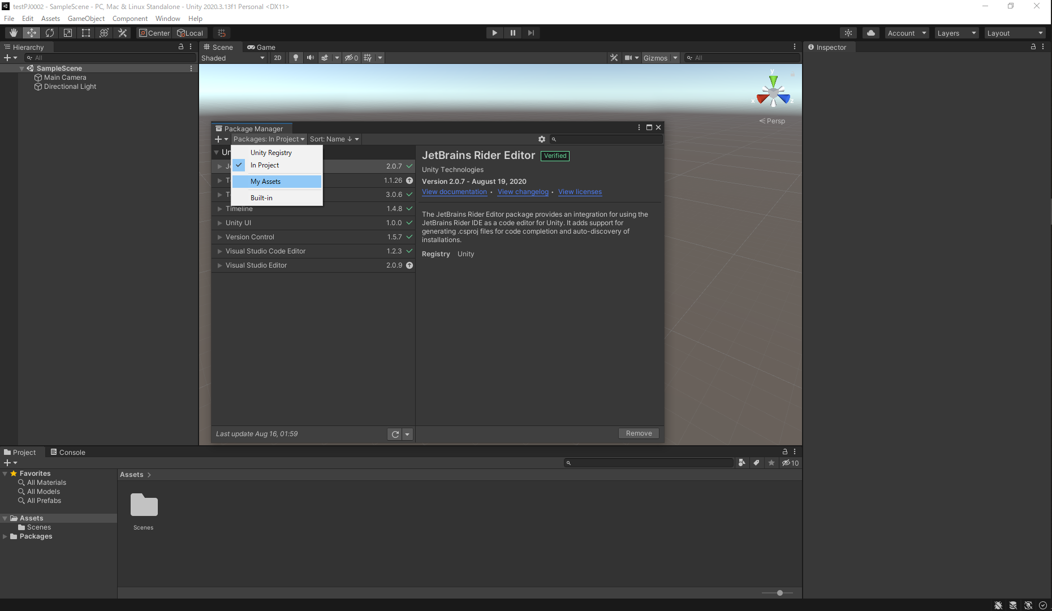Select In Project checked menu option
The image size is (1052, 611).
pos(277,165)
